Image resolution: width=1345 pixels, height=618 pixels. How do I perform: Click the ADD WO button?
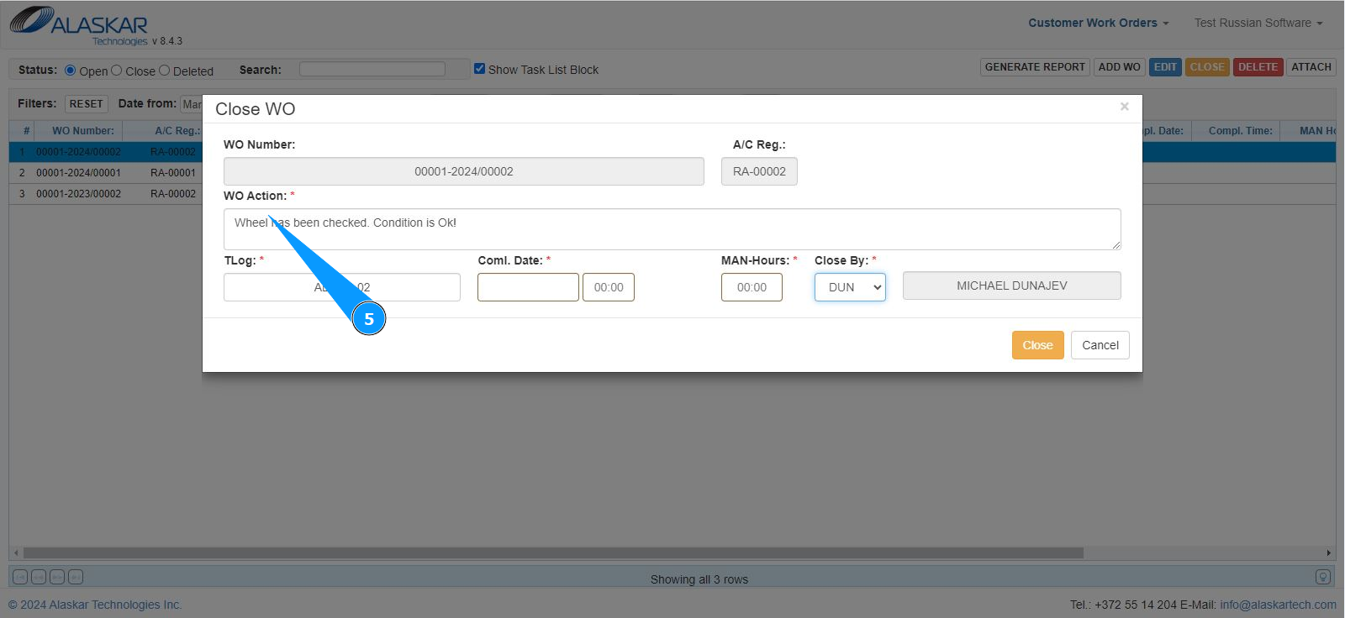point(1119,67)
